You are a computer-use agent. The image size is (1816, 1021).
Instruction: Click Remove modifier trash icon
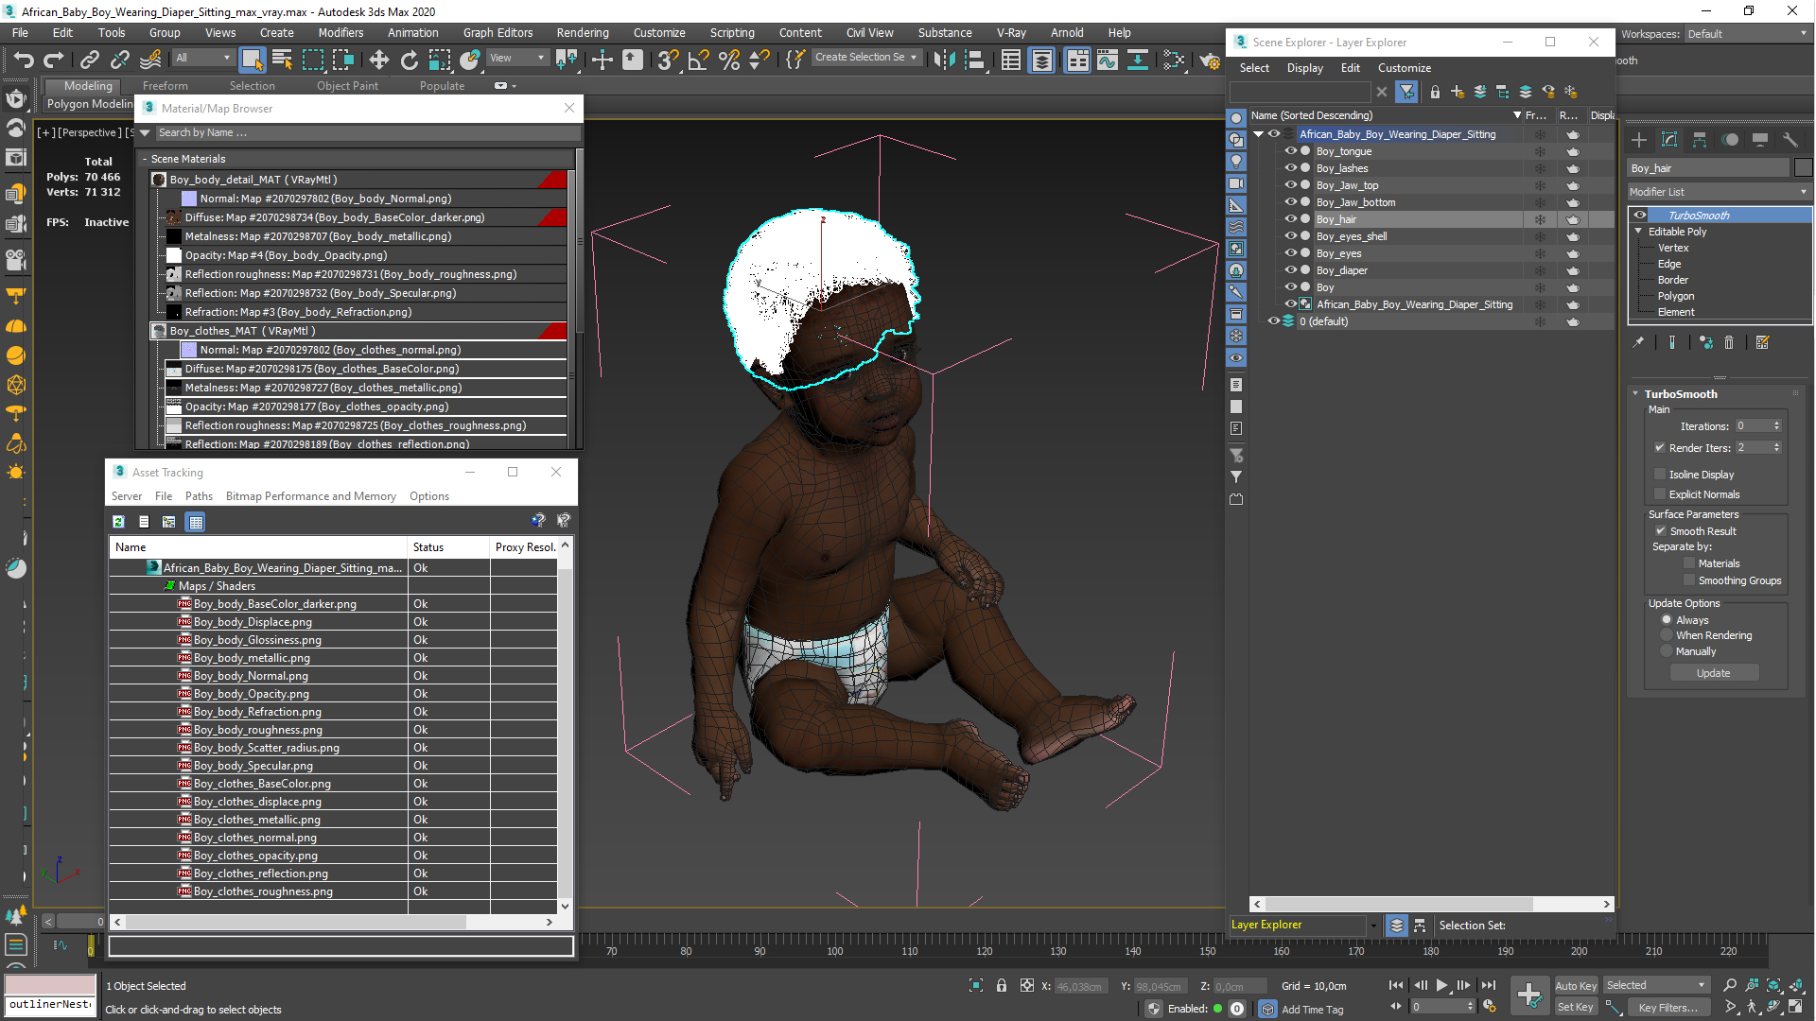coord(1729,343)
